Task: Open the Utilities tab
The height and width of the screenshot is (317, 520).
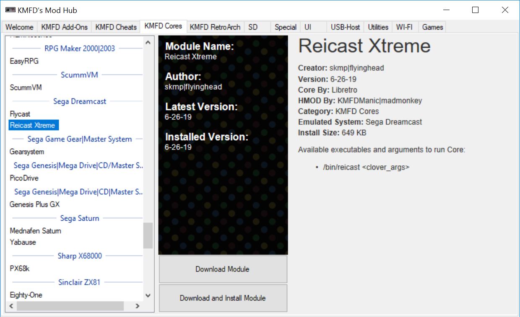Action: click(378, 27)
